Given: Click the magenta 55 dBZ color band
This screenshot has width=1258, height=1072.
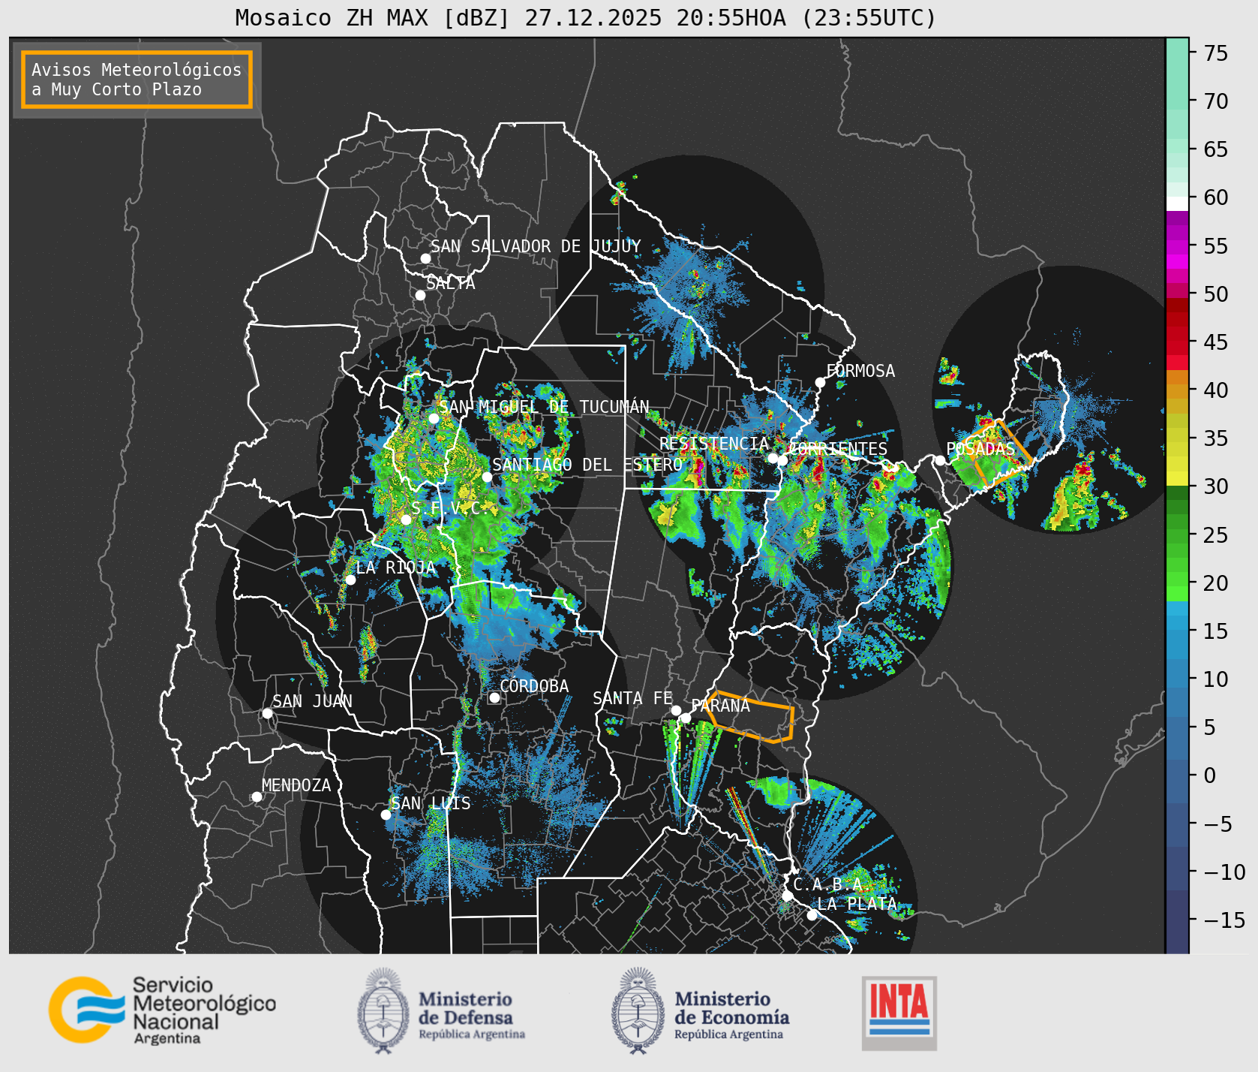Looking at the screenshot, I should [1177, 246].
